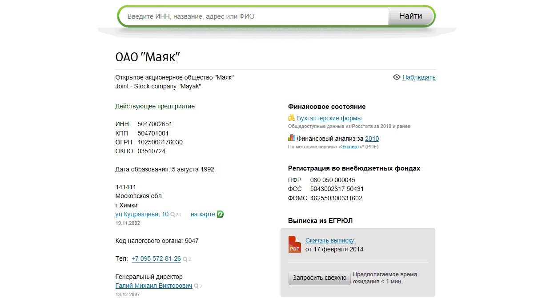This screenshot has width=542, height=298.
Task: Click the green map marker icon
Action: 220,214
